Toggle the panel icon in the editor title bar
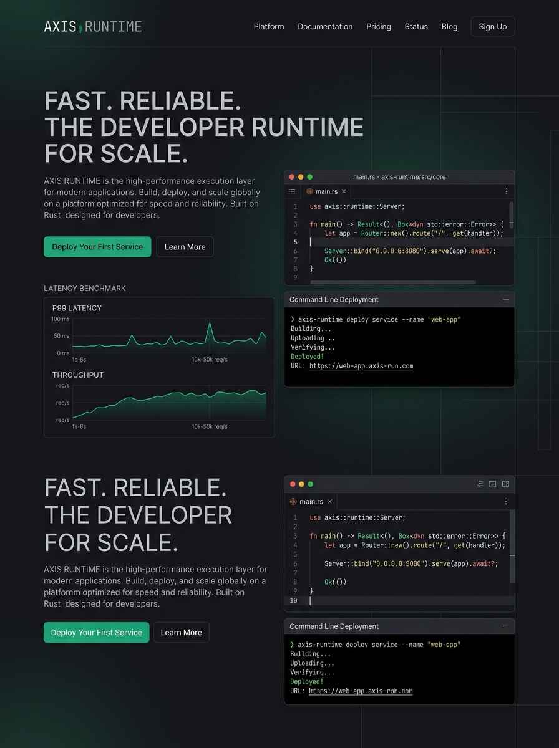 493,484
